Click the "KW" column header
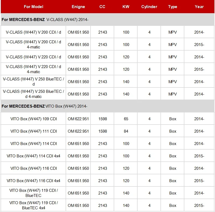 pyautogui.click(x=126, y=6)
